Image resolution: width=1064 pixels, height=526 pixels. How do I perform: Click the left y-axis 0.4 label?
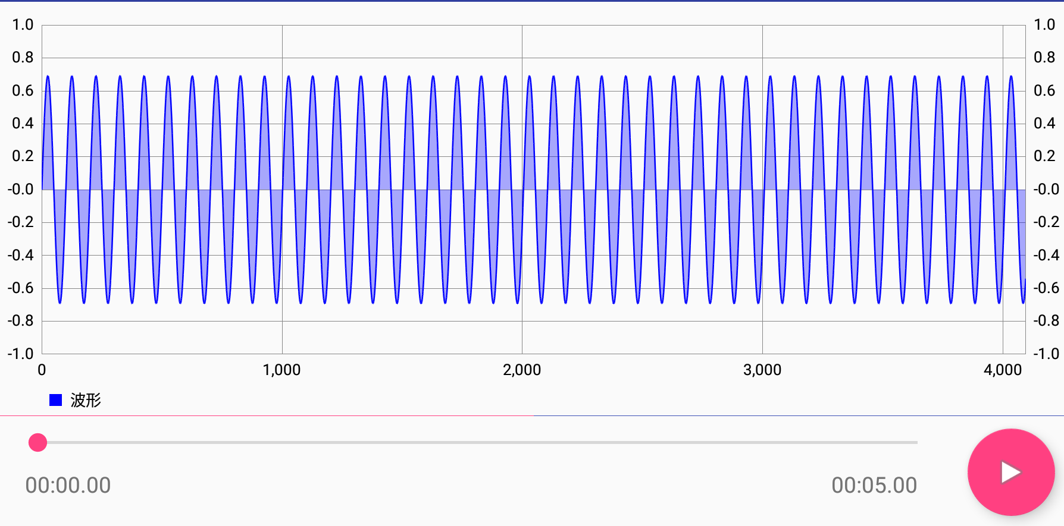pos(23,124)
